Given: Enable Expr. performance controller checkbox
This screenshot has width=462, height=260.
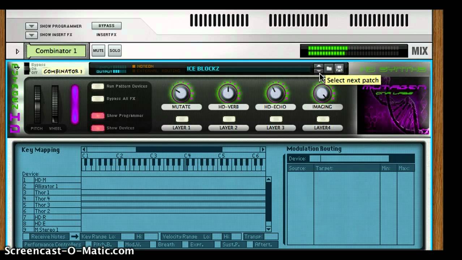Looking at the screenshot, I should click(185, 244).
